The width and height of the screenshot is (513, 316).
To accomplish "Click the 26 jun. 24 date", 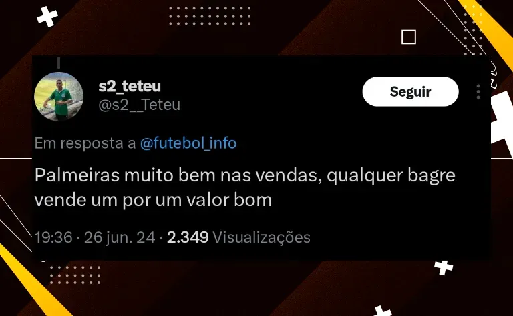I will click(120, 237).
